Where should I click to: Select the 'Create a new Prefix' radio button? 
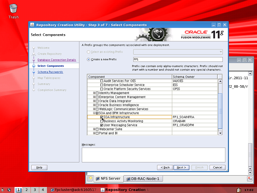[88, 60]
